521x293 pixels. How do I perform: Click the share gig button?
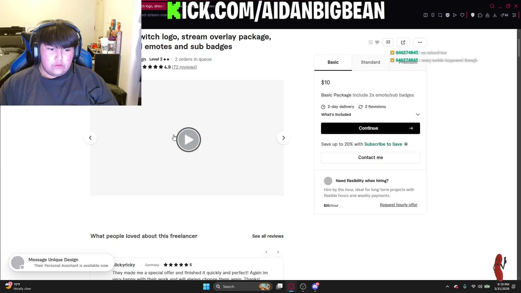pyautogui.click(x=403, y=42)
